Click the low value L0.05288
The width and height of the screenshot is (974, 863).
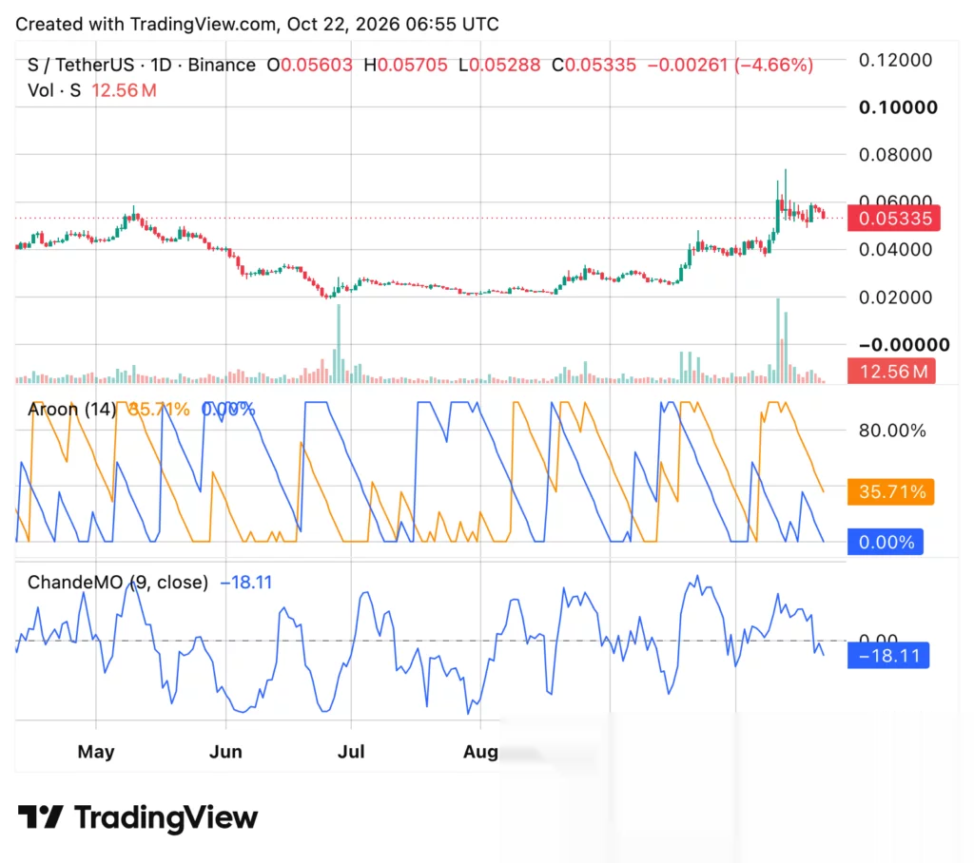click(x=499, y=66)
